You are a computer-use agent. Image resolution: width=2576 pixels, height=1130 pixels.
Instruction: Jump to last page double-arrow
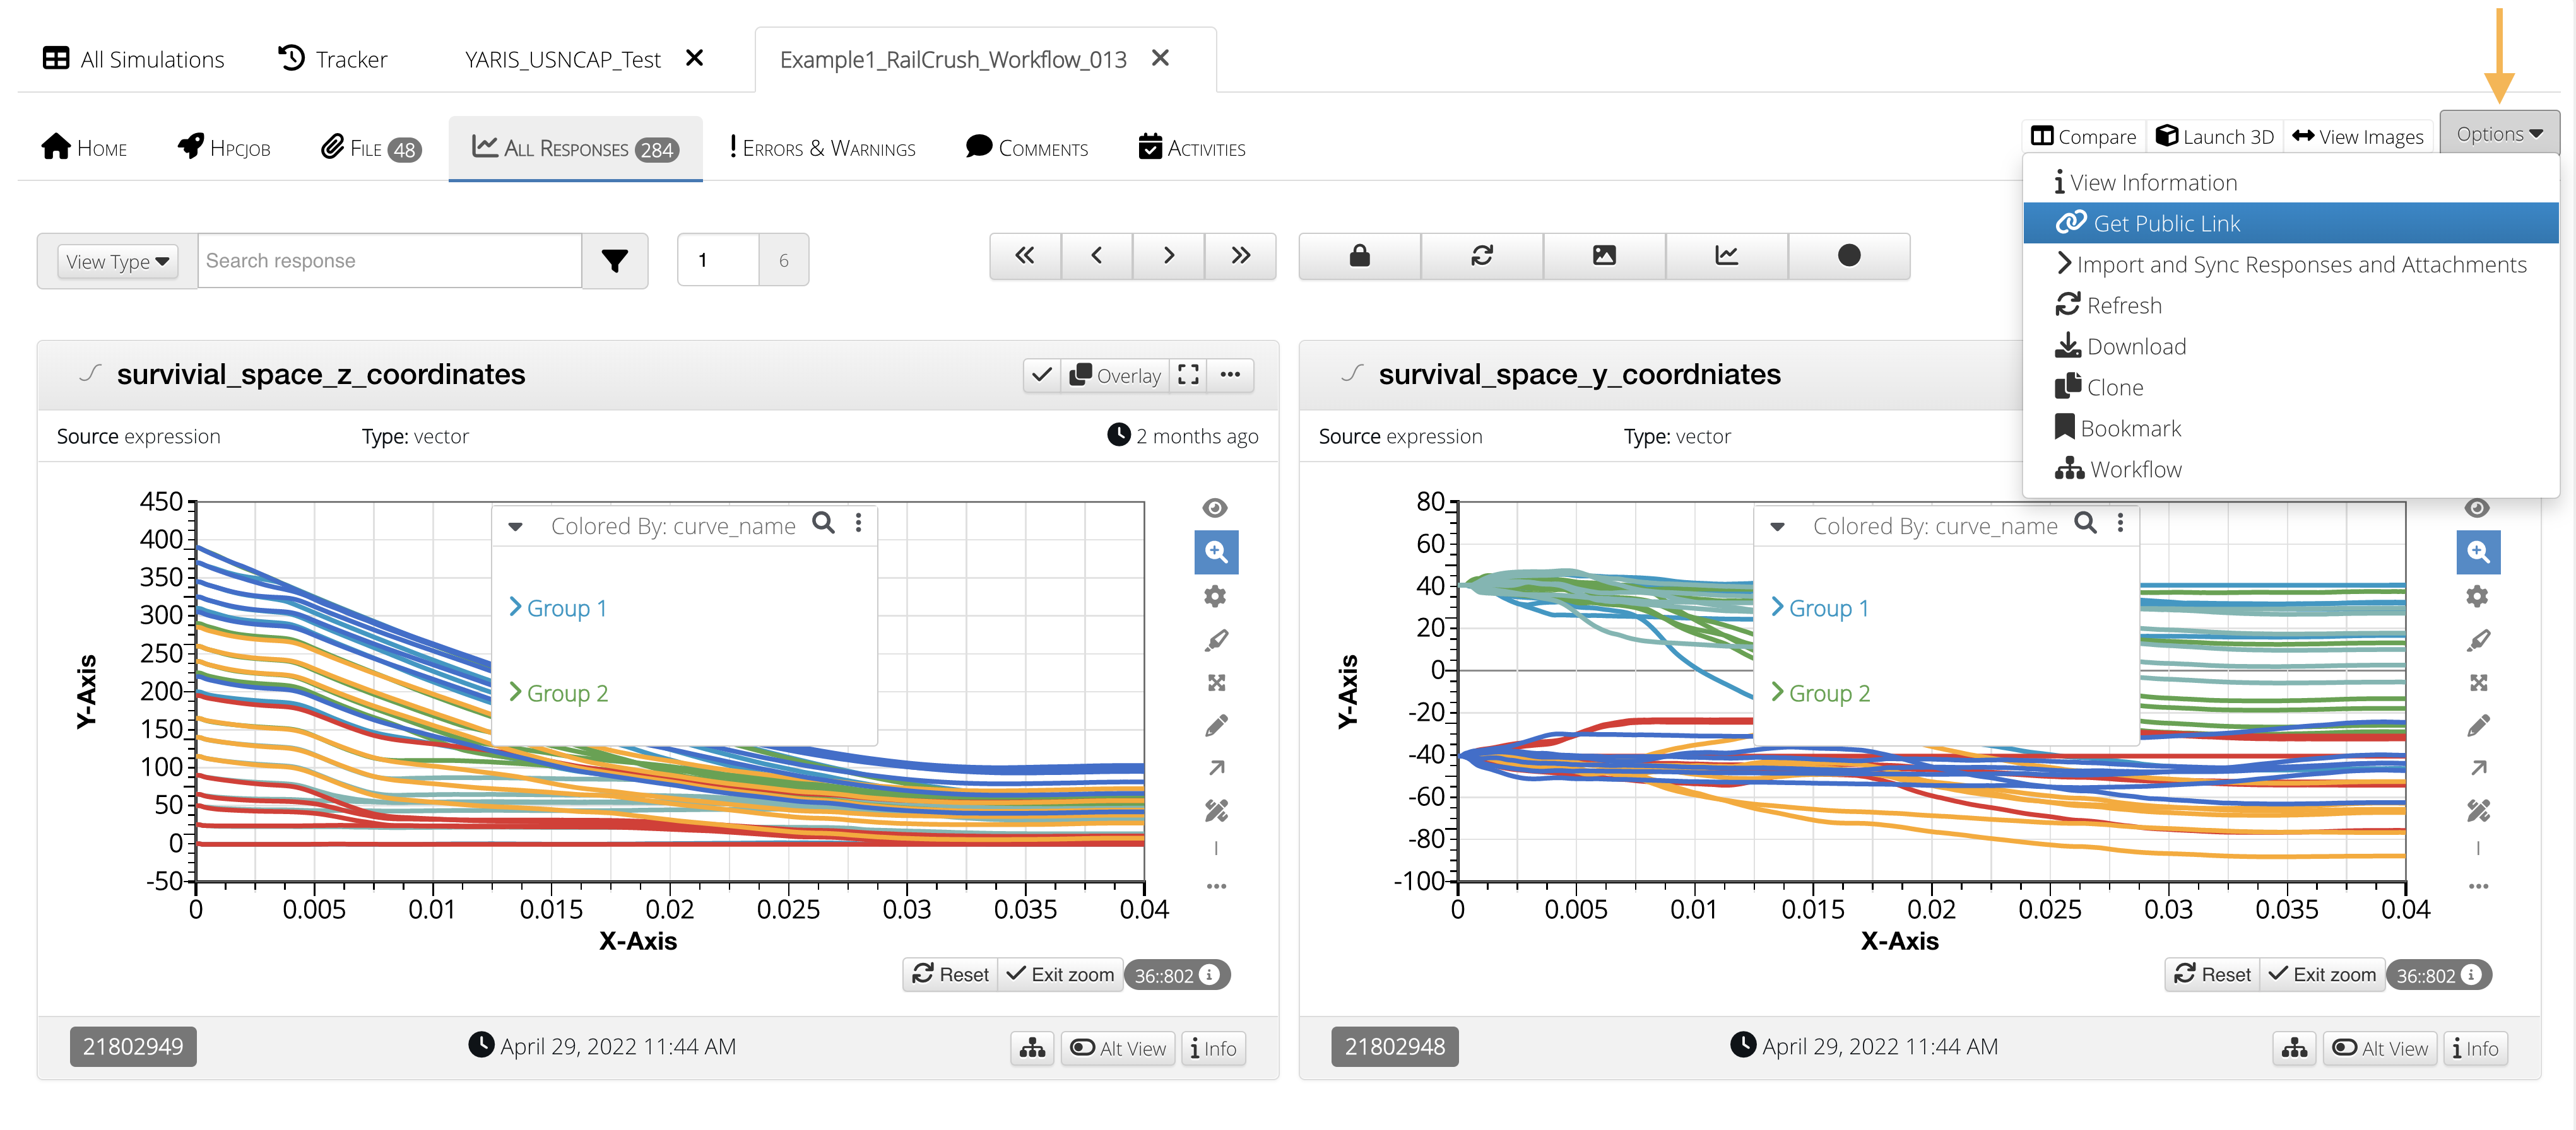coord(1240,257)
